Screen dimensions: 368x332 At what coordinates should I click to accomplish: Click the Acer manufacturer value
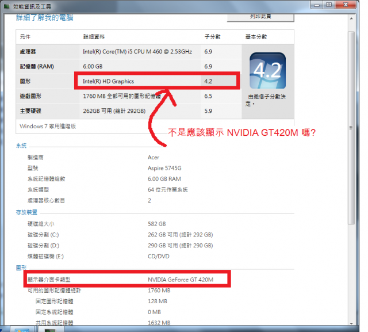click(154, 157)
